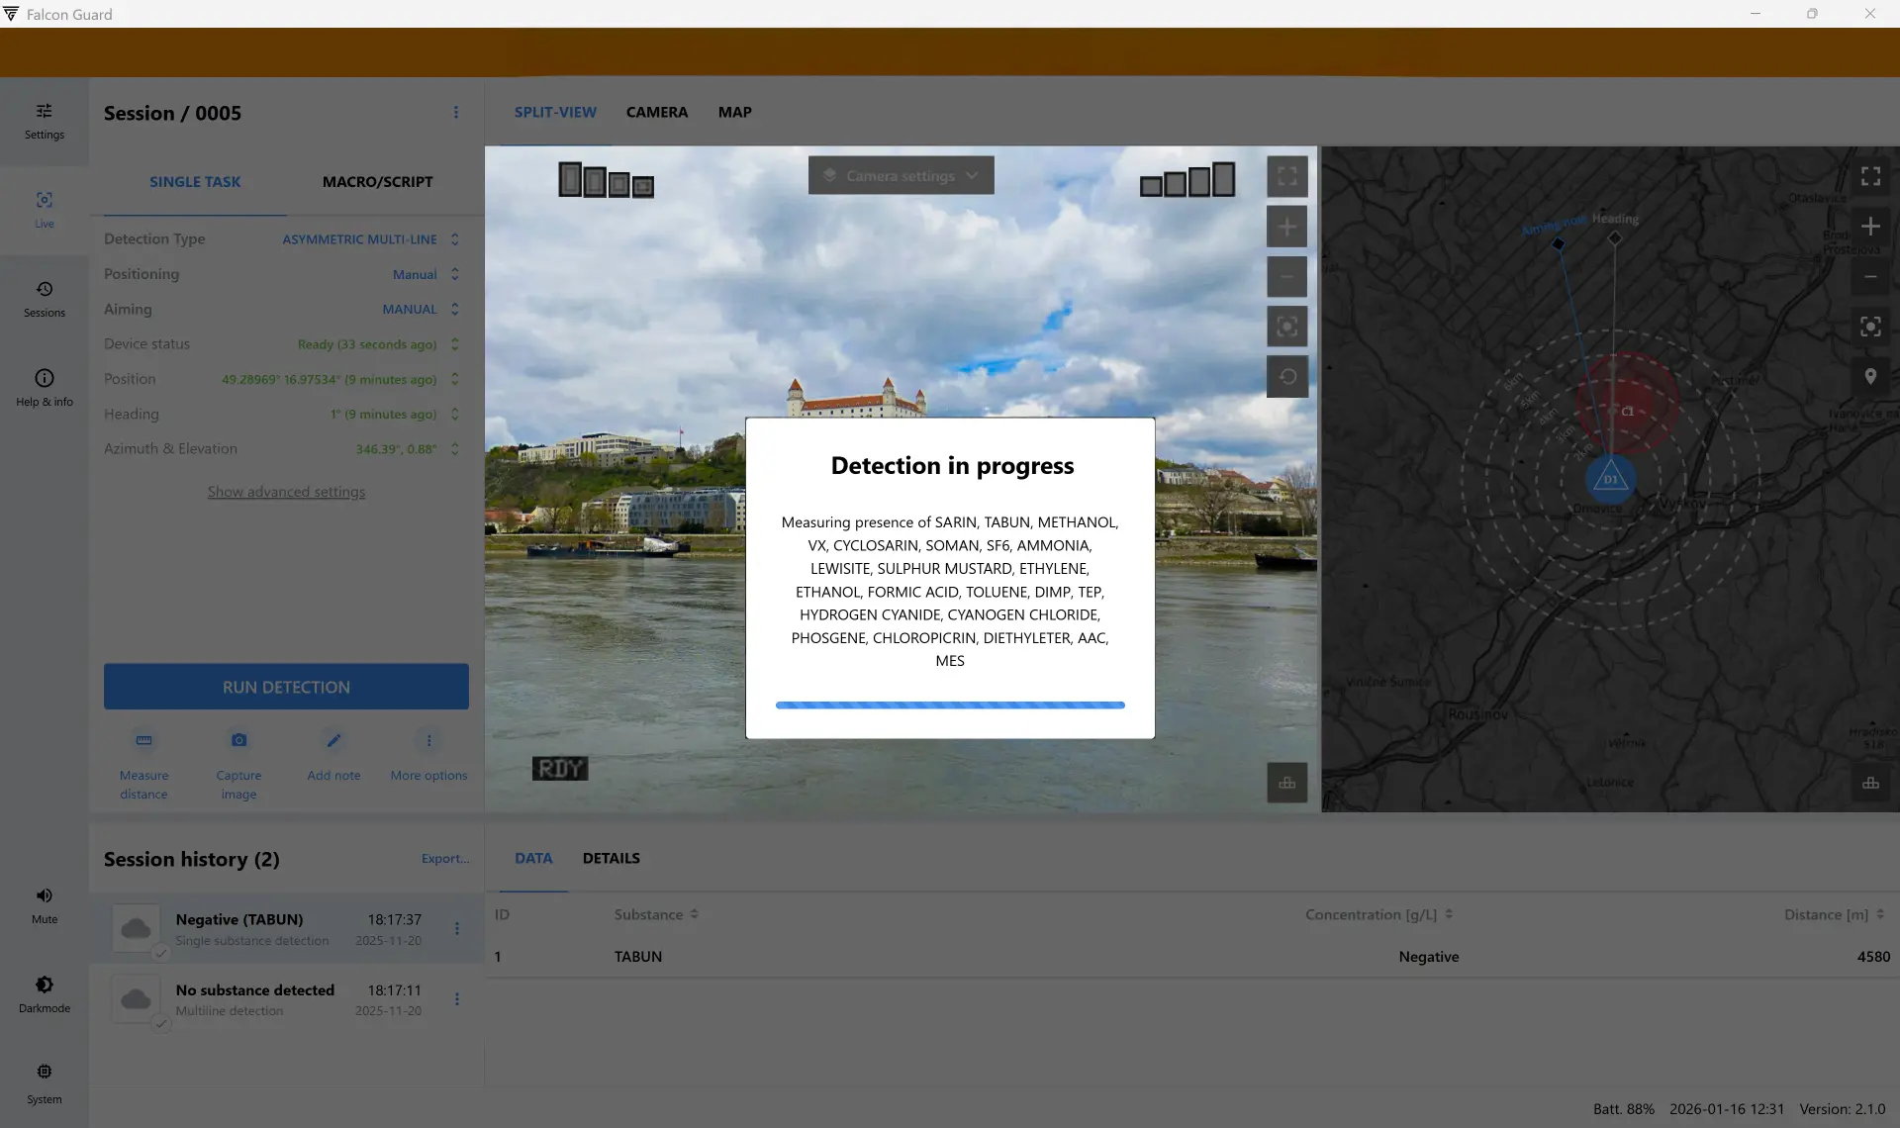Open Session 0005 three-dot menu
The width and height of the screenshot is (1900, 1128).
pos(456,113)
